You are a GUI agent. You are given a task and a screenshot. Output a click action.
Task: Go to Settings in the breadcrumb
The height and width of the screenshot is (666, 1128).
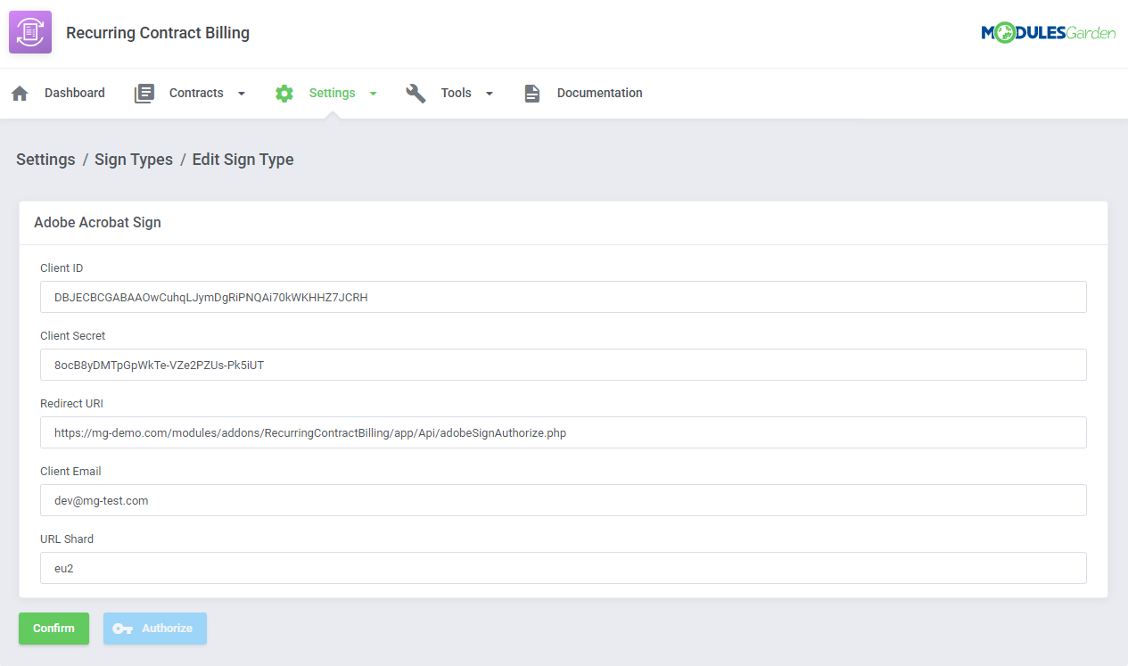(45, 160)
